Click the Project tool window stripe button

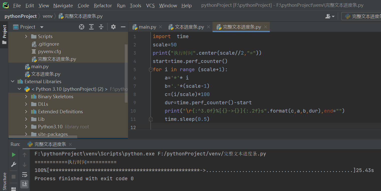(x=4, y=30)
